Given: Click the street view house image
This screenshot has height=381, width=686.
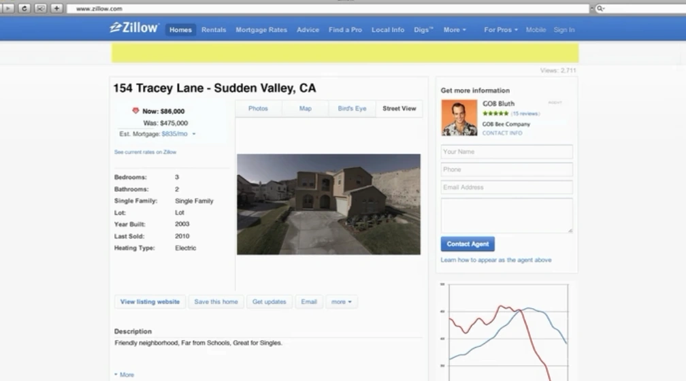Looking at the screenshot, I should (x=329, y=204).
